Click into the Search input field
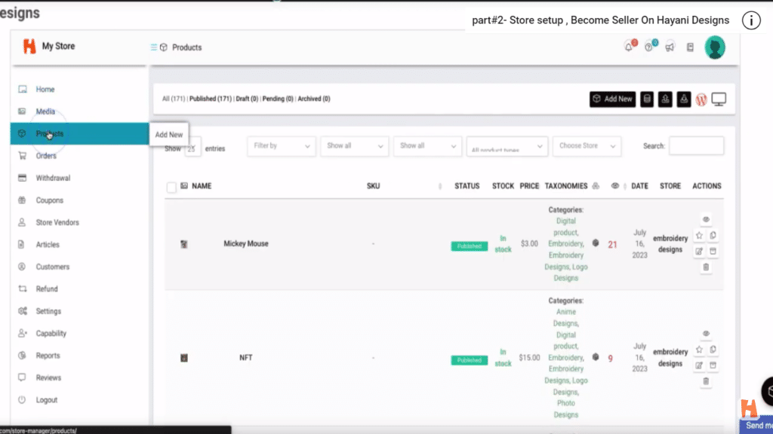The width and height of the screenshot is (773, 434). pyautogui.click(x=695, y=146)
